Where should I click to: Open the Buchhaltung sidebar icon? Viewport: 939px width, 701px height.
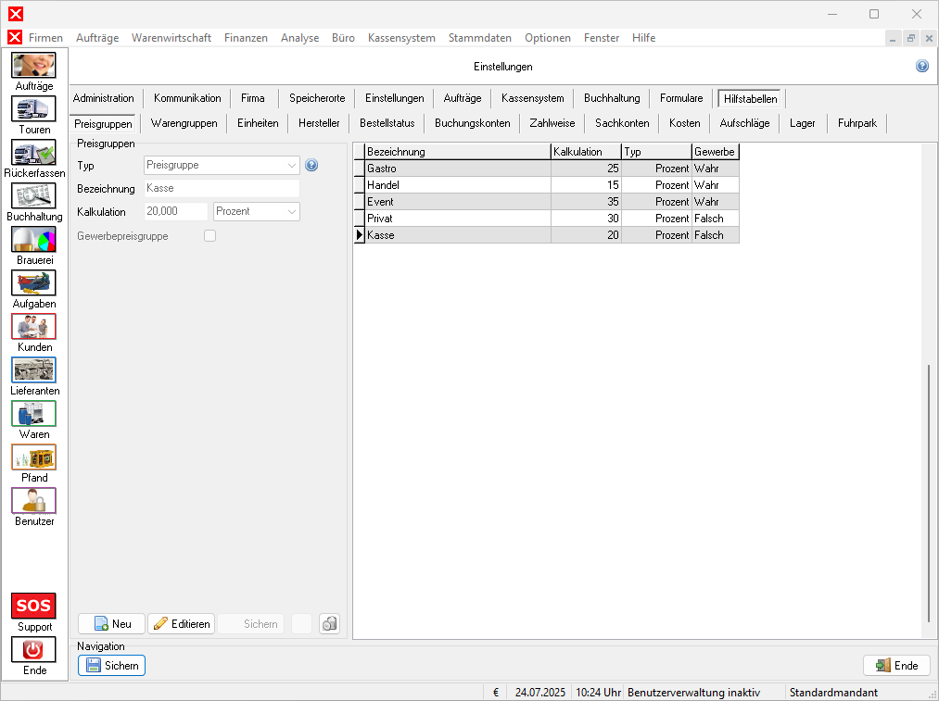(x=34, y=196)
